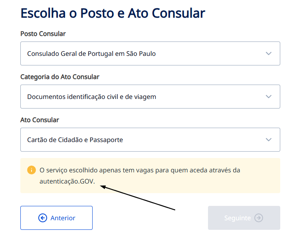
Task: Click the orange info icon in the warning
Action: [32, 170]
